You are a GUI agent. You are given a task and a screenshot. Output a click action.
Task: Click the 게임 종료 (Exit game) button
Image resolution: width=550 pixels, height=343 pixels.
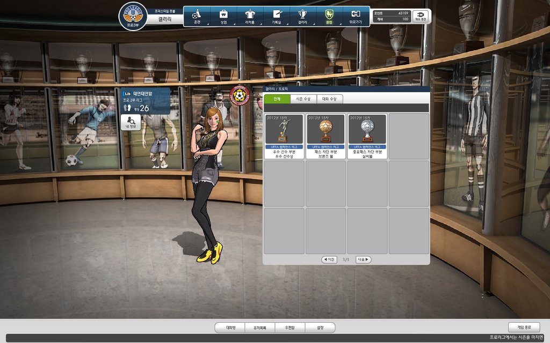[524, 327]
